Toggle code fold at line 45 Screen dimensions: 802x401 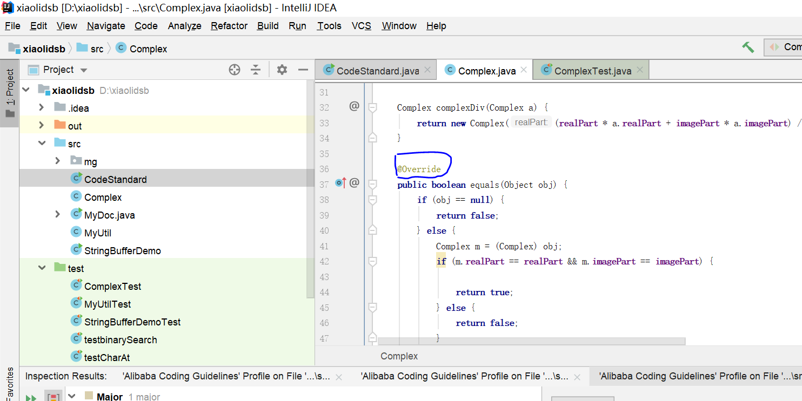pyautogui.click(x=372, y=308)
